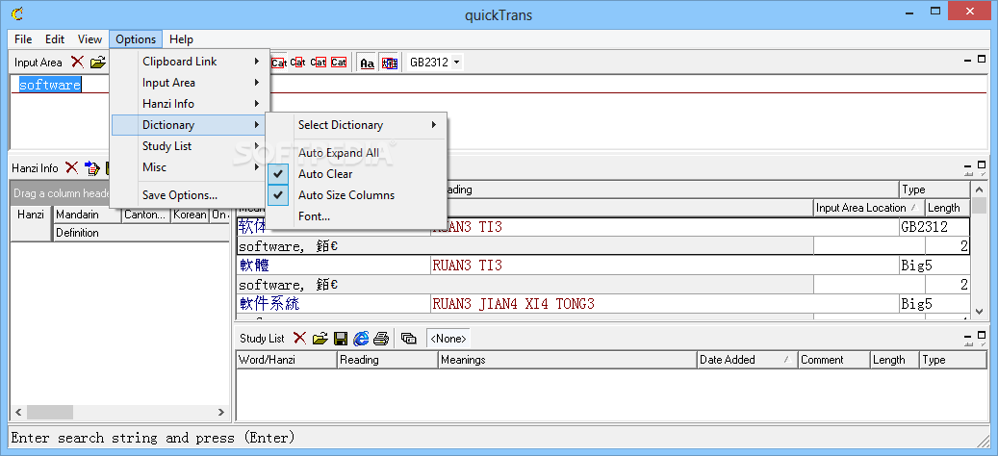This screenshot has width=998, height=456.
Task: Click the Meanings column header
Action: point(567,360)
